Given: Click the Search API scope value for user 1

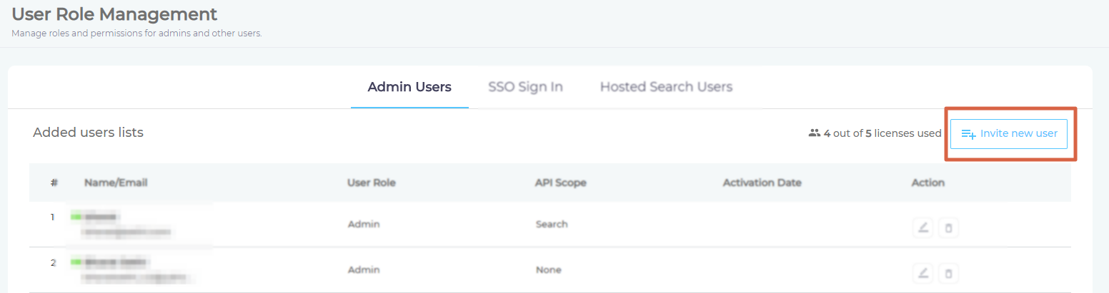Looking at the screenshot, I should click(x=552, y=225).
